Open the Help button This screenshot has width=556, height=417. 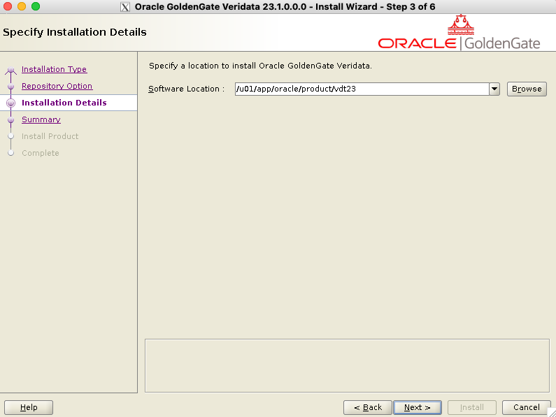(29, 407)
